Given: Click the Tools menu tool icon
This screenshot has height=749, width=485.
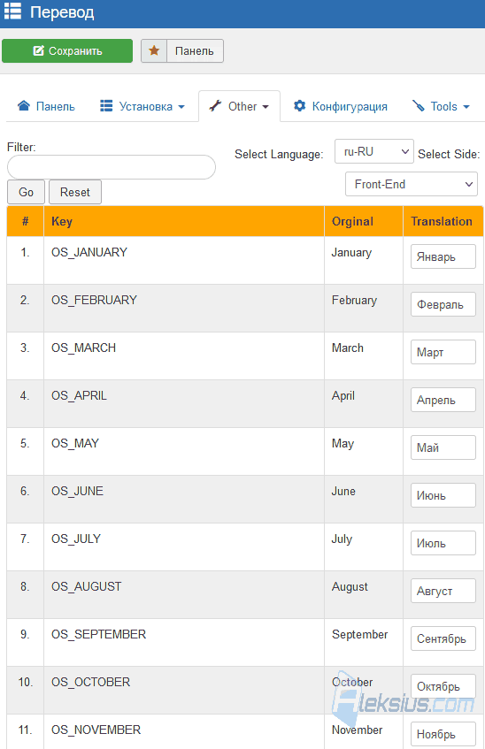Looking at the screenshot, I should click(419, 106).
